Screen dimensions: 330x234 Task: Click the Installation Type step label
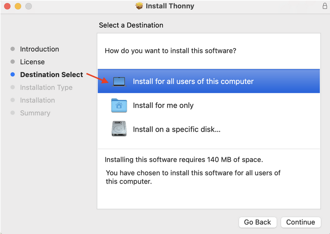click(46, 87)
